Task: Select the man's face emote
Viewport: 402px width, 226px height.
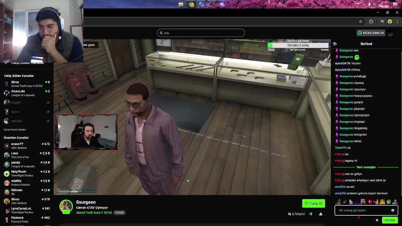Action: [x=363, y=202]
